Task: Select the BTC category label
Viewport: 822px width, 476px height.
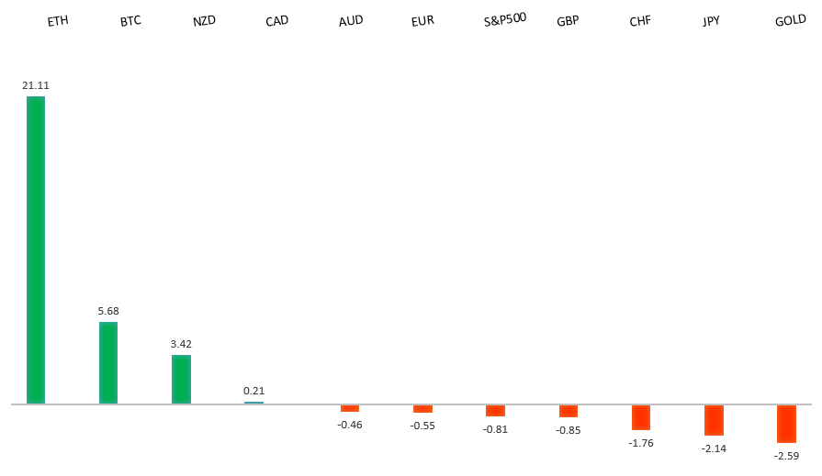Action: (130, 20)
